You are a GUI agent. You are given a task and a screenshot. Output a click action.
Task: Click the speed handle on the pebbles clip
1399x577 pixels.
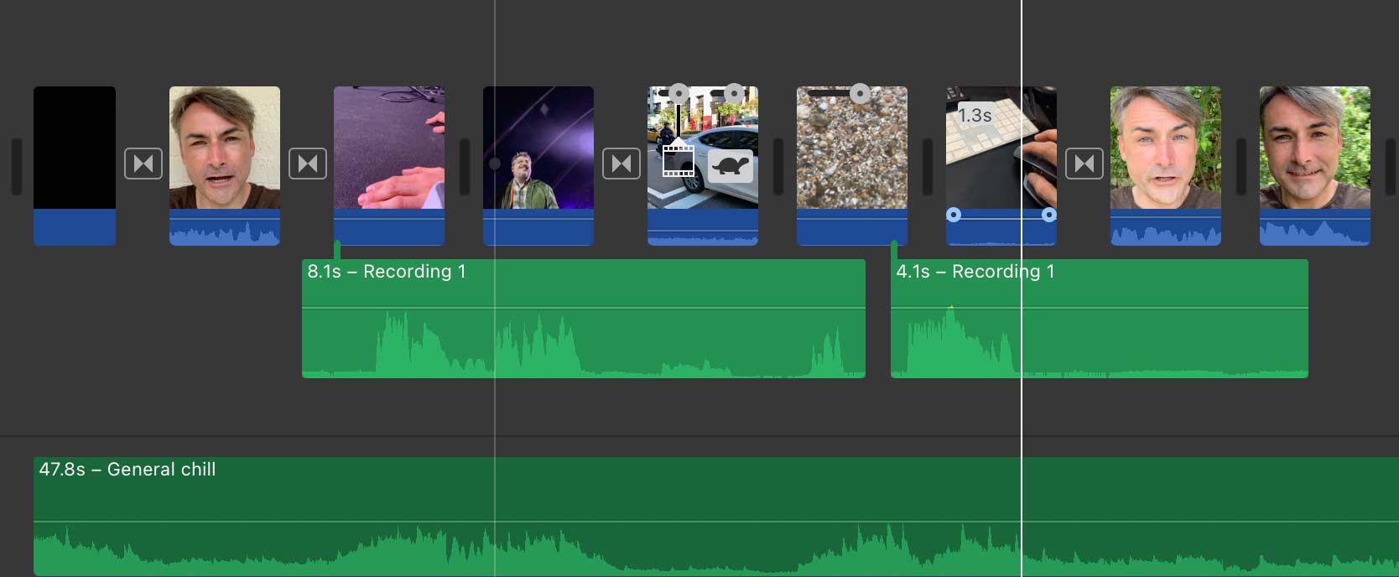tap(860, 93)
